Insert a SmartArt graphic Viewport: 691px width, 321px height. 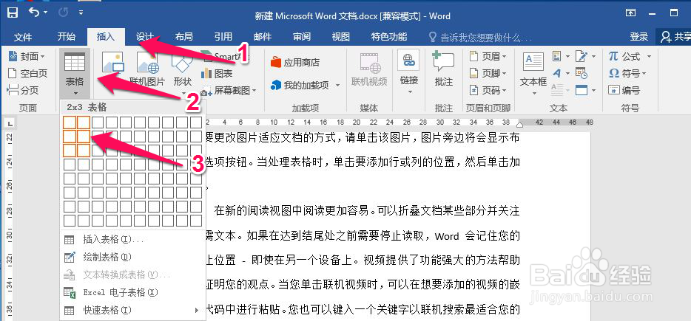click(x=225, y=56)
